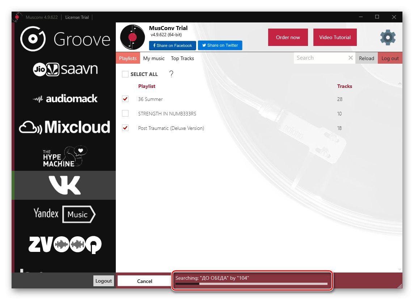Click track count 10
The width and height of the screenshot is (414, 300).
339,114
